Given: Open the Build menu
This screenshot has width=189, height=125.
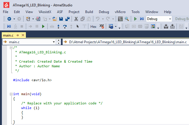Looking at the screenshot, I should click(x=89, y=12).
